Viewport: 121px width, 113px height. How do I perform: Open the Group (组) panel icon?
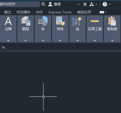tap(78, 21)
